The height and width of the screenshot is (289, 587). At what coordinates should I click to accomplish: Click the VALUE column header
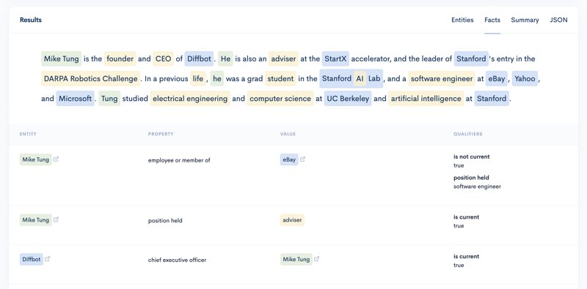288,134
